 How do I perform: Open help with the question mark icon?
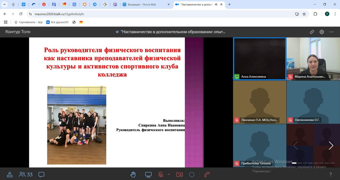click(331, 174)
